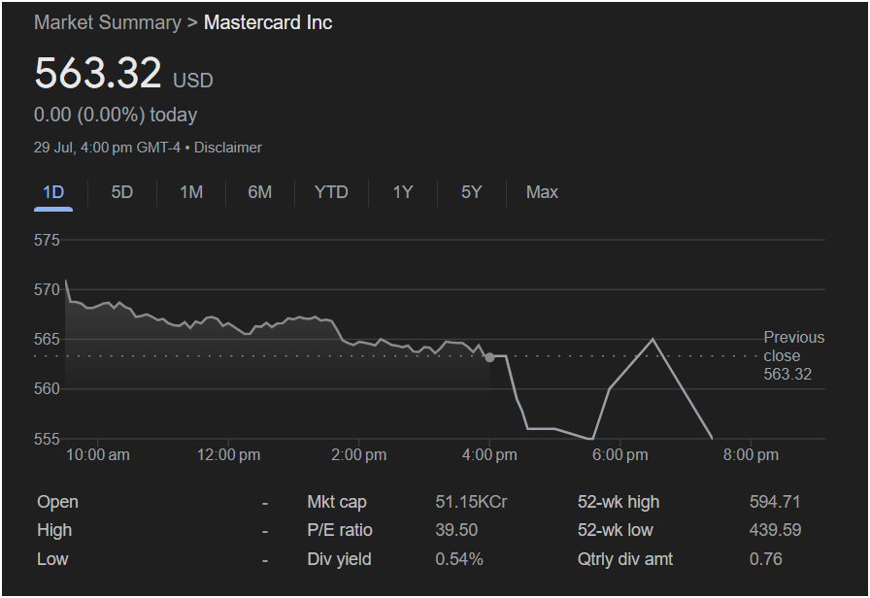Click the 52-wk high label
Viewport: 870px width, 598px height.
[619, 502]
